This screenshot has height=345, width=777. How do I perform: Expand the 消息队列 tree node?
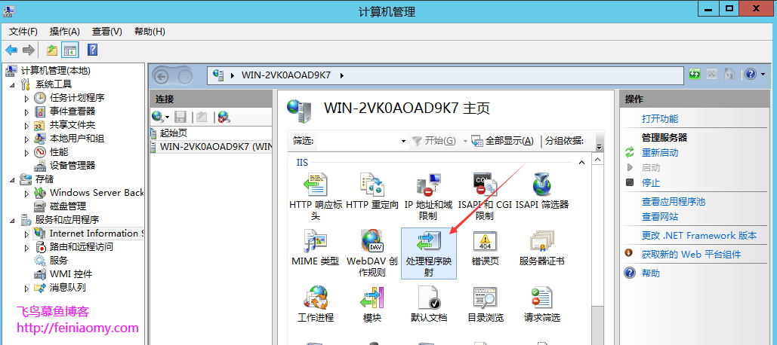(26, 288)
